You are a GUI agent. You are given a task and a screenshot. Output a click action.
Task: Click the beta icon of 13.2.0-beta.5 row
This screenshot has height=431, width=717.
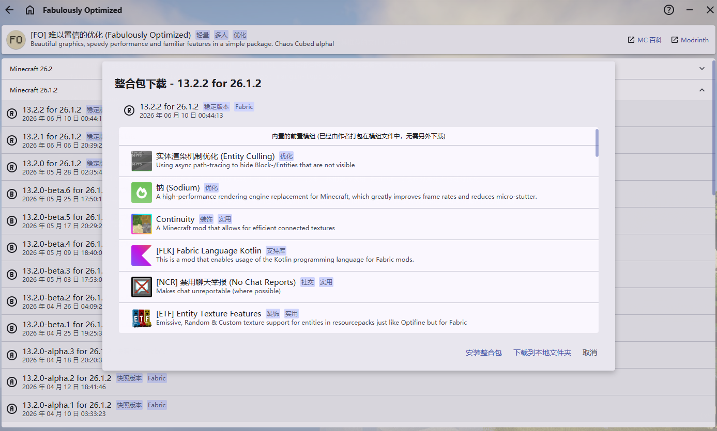12,221
